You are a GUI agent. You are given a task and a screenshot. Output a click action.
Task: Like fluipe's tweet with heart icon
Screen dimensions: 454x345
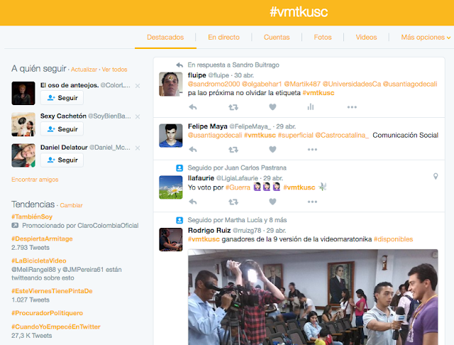(272, 107)
